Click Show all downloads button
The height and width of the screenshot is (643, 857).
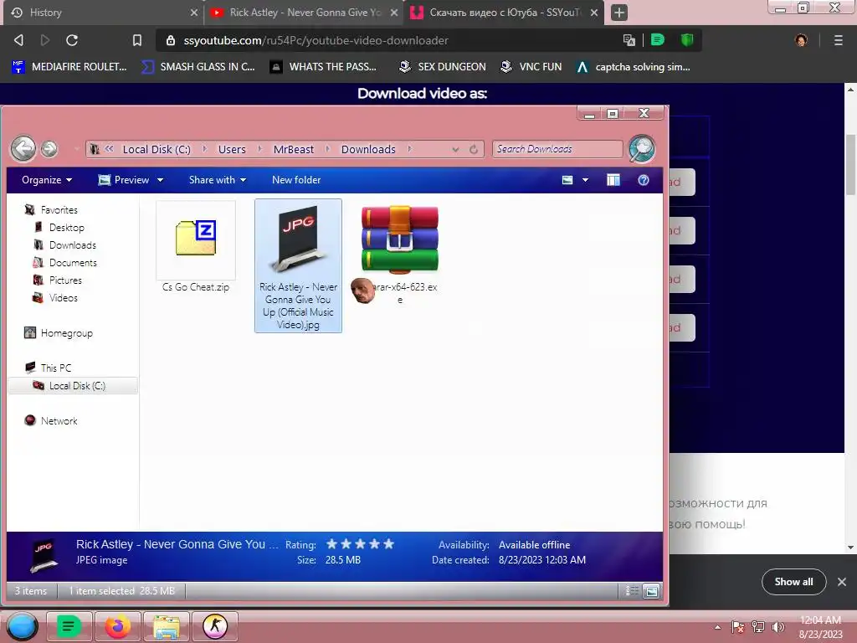793,582
